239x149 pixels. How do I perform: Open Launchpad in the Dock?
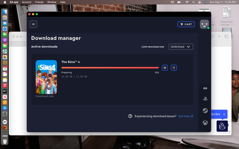point(5,17)
